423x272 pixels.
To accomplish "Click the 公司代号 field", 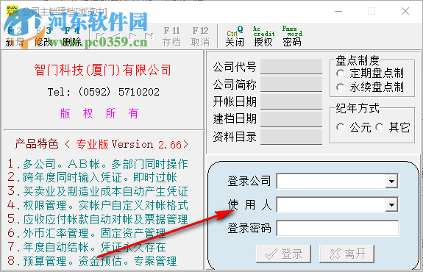I will [291, 66].
